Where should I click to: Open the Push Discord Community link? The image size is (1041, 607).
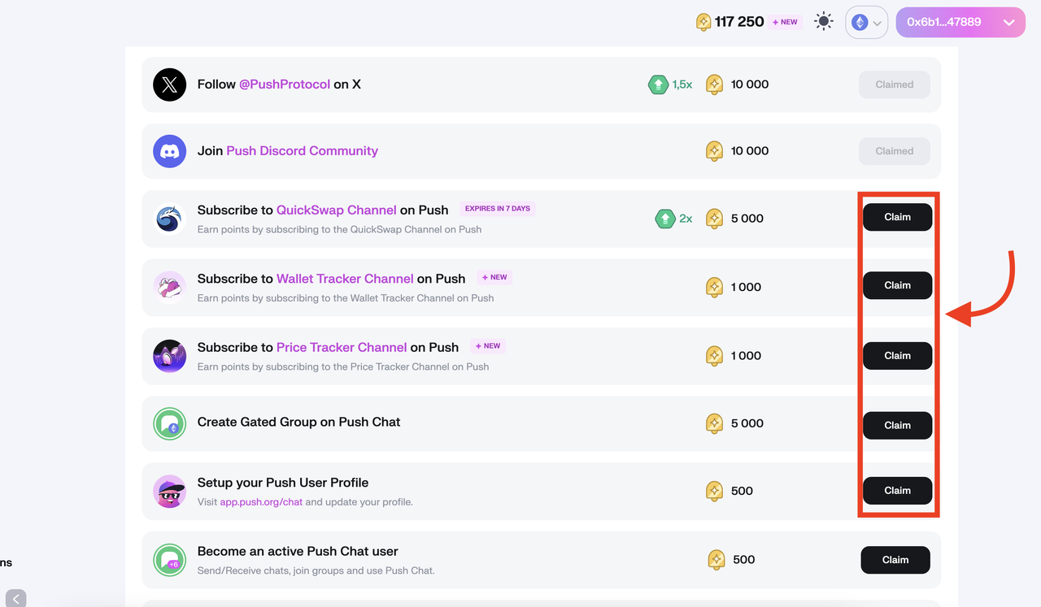click(x=303, y=151)
